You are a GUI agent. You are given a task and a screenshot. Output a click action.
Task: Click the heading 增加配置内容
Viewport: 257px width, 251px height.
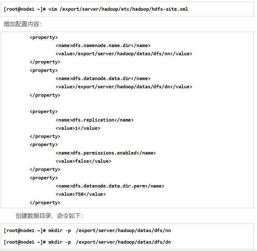(x=23, y=24)
